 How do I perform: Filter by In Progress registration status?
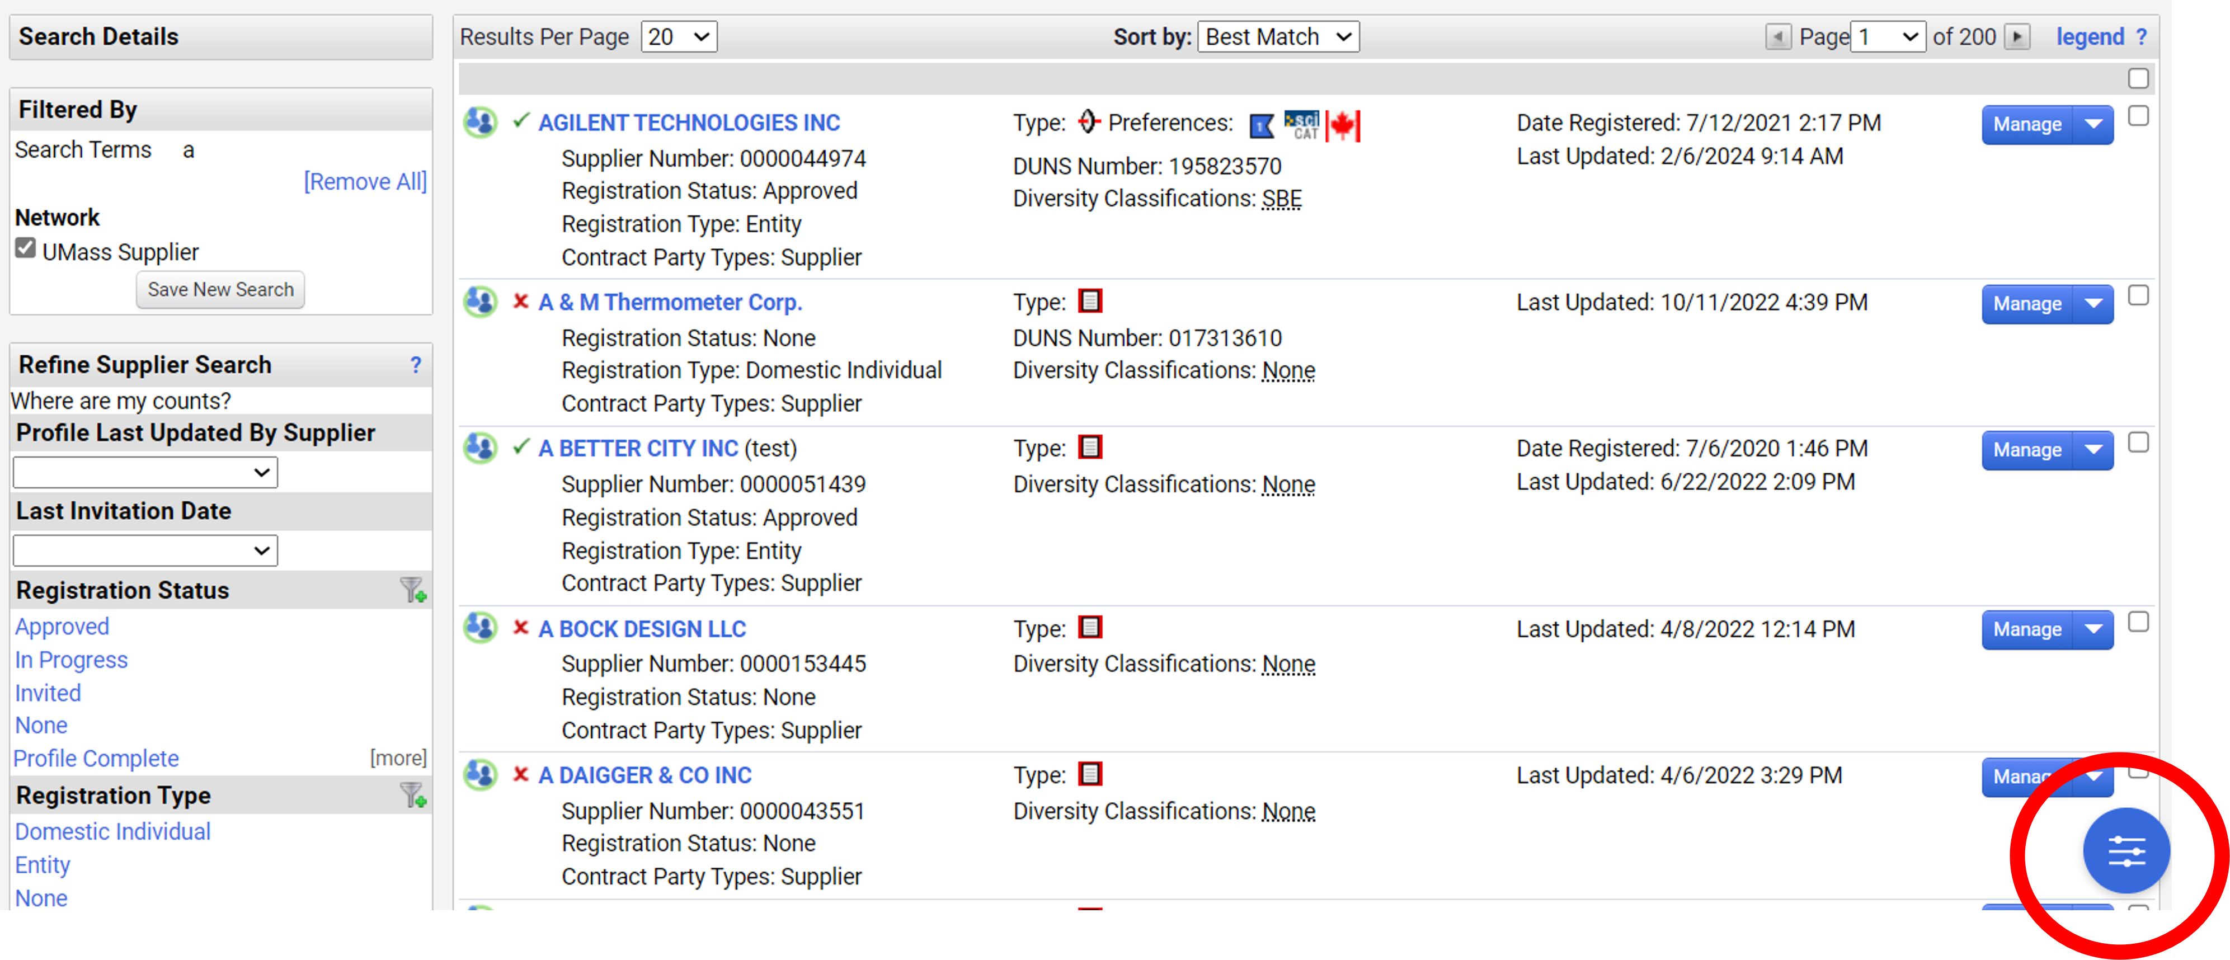click(x=71, y=661)
